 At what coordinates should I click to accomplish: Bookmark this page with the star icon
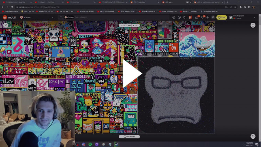point(235,7)
